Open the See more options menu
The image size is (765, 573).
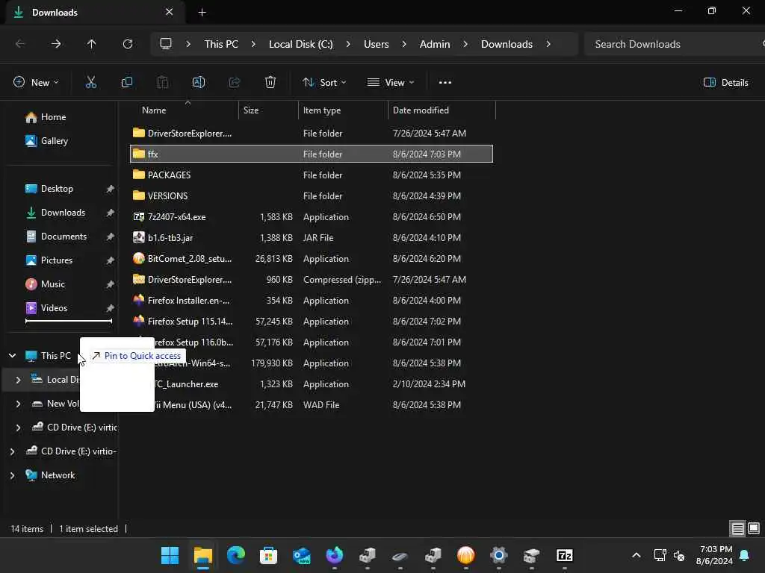click(445, 82)
